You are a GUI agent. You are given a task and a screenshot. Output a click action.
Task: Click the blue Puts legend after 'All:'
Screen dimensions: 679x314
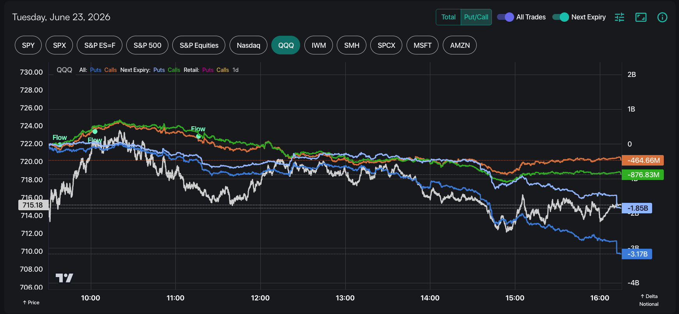[x=95, y=70]
